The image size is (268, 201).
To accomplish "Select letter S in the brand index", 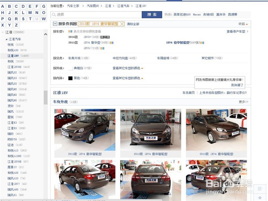I will pyautogui.click(x=23, y=19).
